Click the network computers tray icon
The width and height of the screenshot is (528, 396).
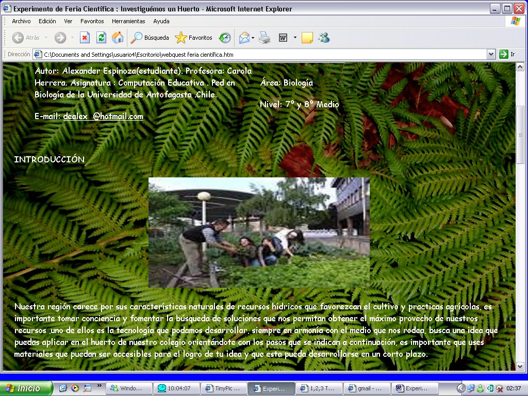(x=471, y=388)
